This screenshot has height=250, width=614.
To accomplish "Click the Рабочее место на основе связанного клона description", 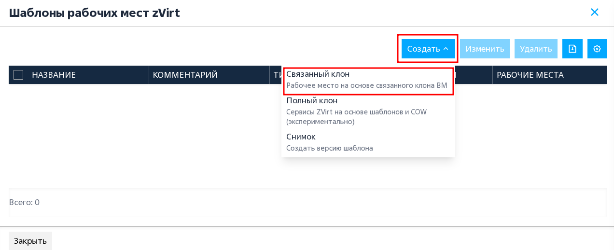I will [x=367, y=85].
